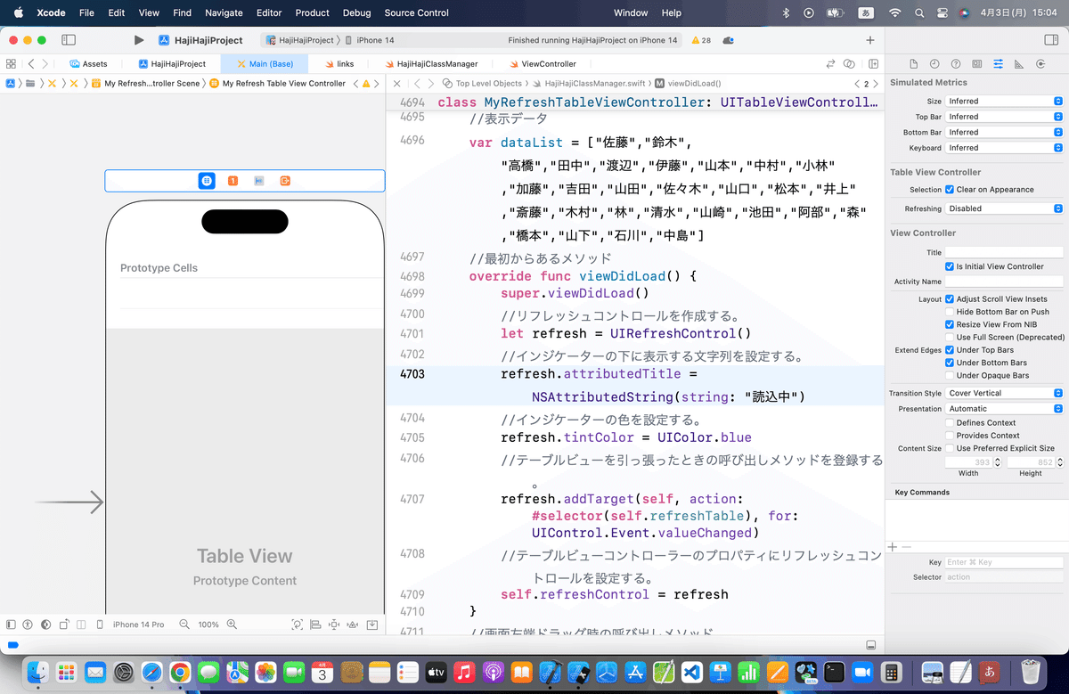Image resolution: width=1069 pixels, height=694 pixels.
Task: Change the Refreshing dropdown from Disabled
Action: coord(1004,208)
